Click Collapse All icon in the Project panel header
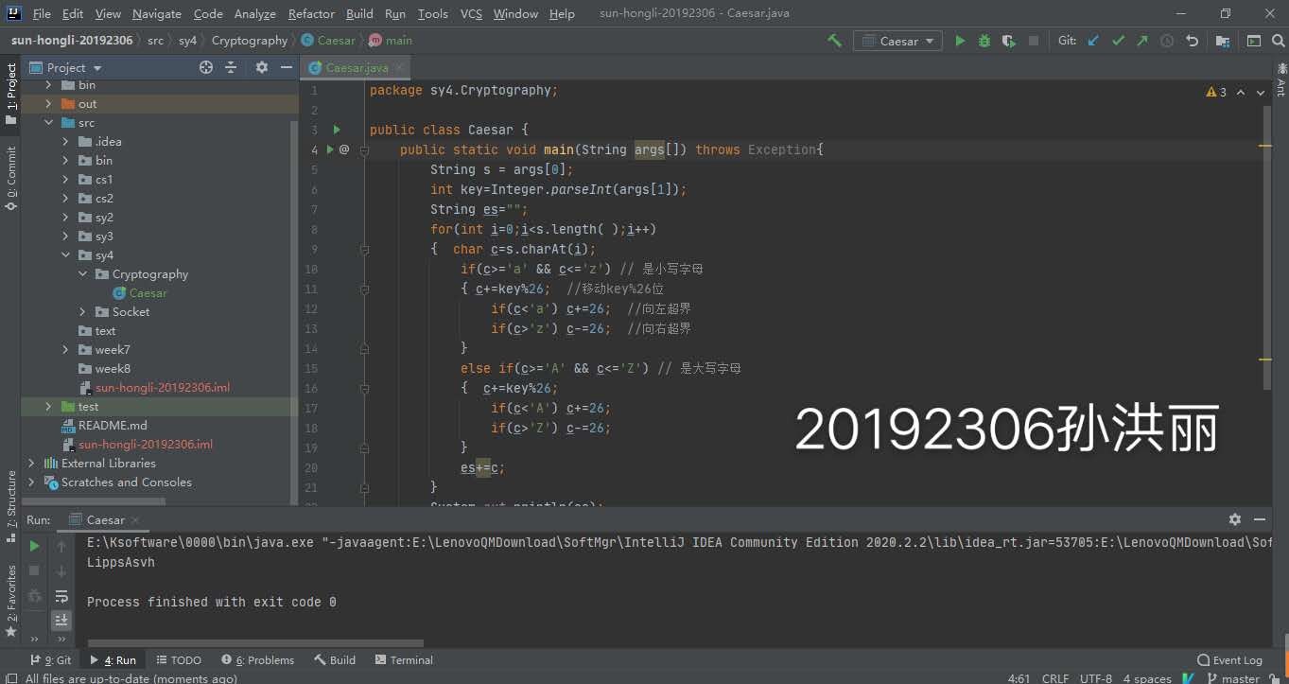The width and height of the screenshot is (1289, 684). pos(231,67)
